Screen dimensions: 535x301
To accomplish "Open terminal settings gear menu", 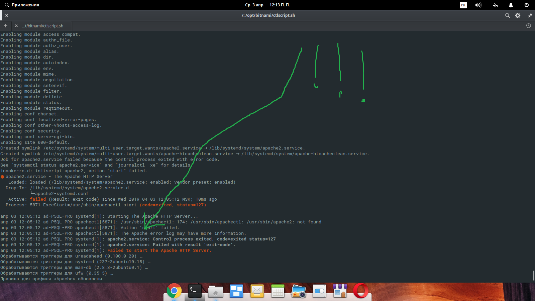I will (x=518, y=15).
